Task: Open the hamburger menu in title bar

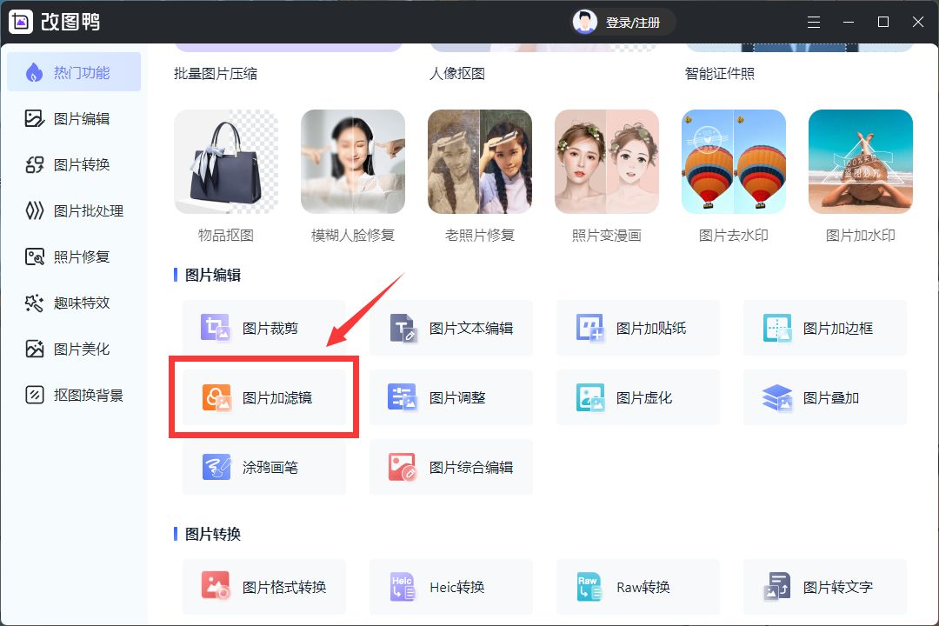Action: 813,22
